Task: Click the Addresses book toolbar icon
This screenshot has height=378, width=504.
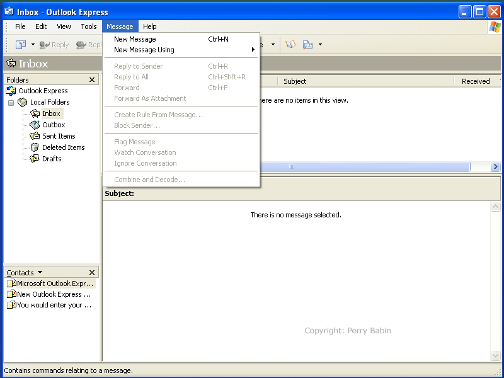Action: 290,45
